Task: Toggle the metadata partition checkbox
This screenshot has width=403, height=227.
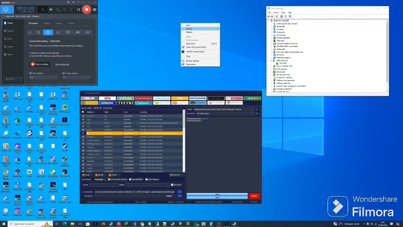Action: (83, 161)
